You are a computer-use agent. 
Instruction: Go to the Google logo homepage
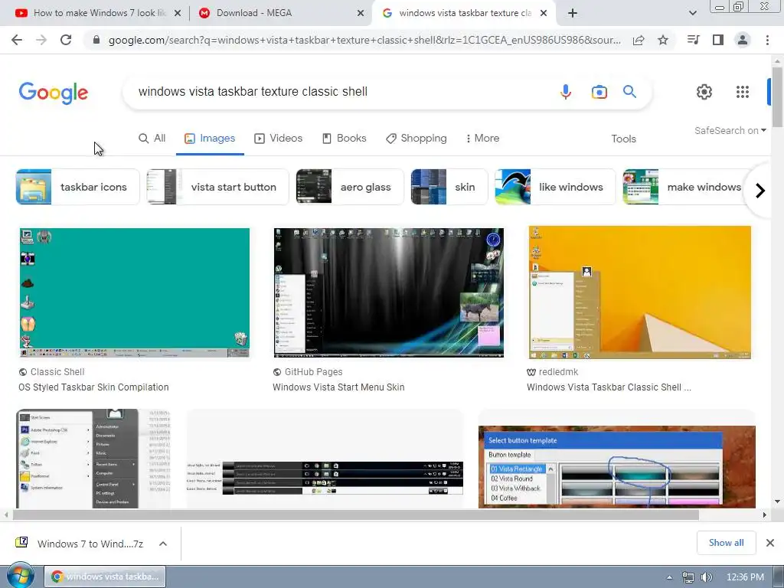tap(54, 93)
